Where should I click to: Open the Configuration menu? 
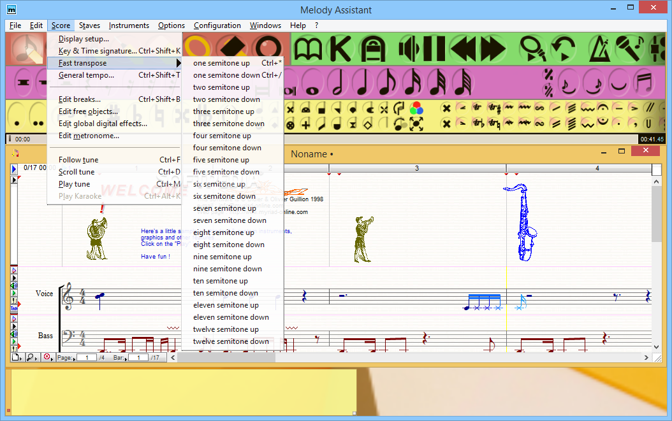(217, 25)
